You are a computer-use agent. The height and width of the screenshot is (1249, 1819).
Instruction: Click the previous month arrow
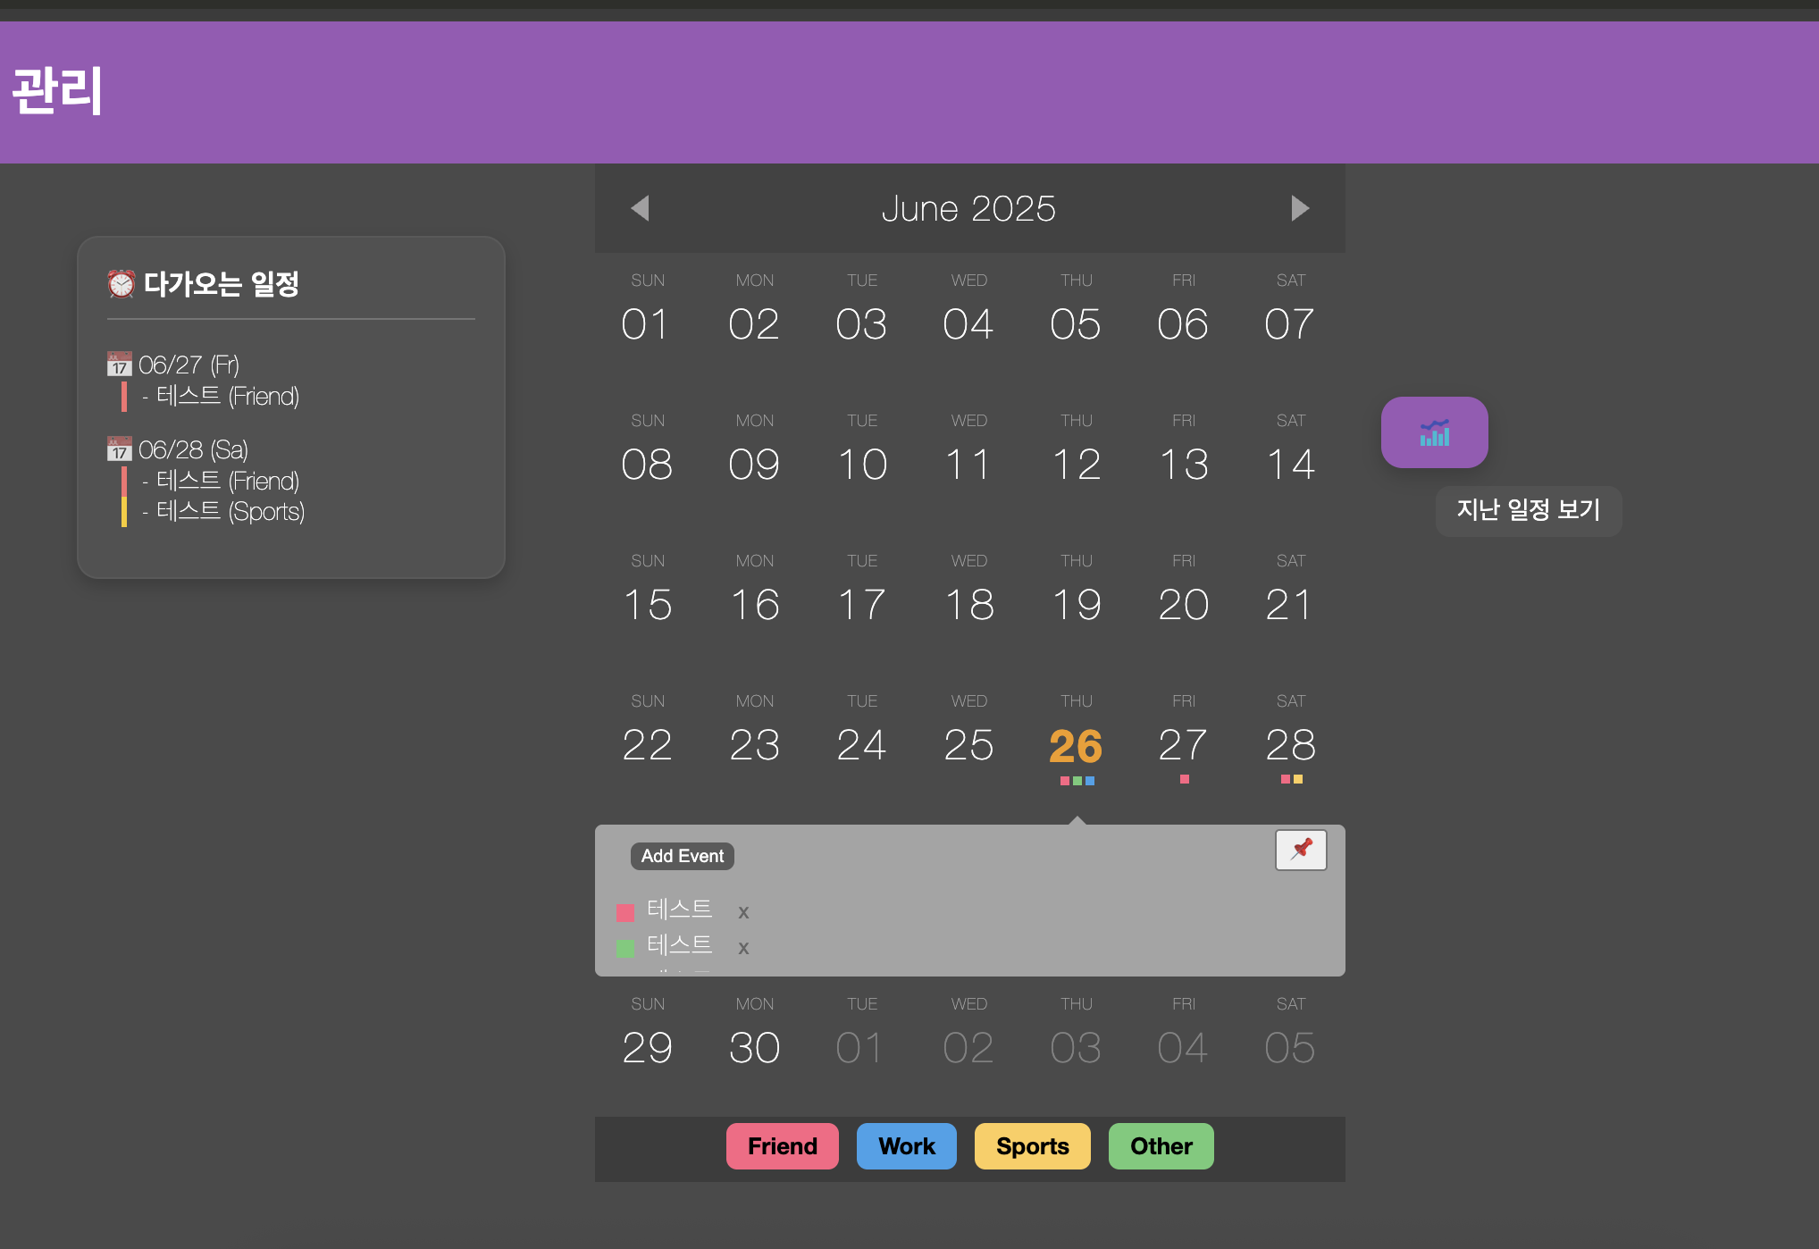(x=640, y=208)
